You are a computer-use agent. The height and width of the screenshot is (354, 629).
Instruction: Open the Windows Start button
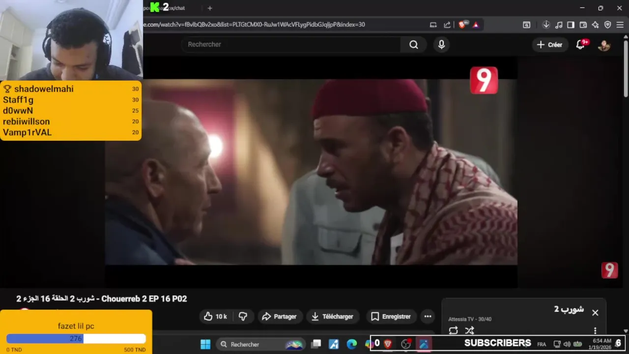click(205, 344)
